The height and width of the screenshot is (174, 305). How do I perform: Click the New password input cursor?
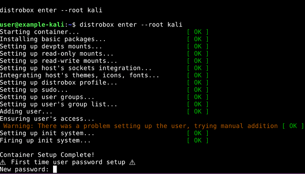coord(55,169)
